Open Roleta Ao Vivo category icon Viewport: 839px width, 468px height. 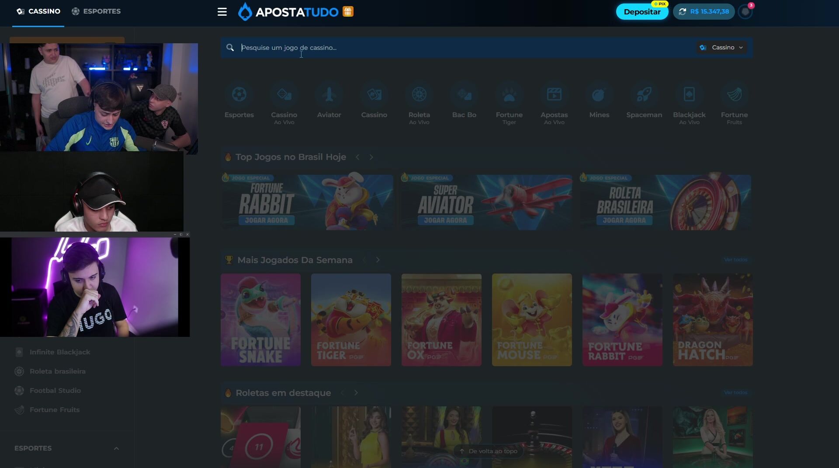point(419,94)
